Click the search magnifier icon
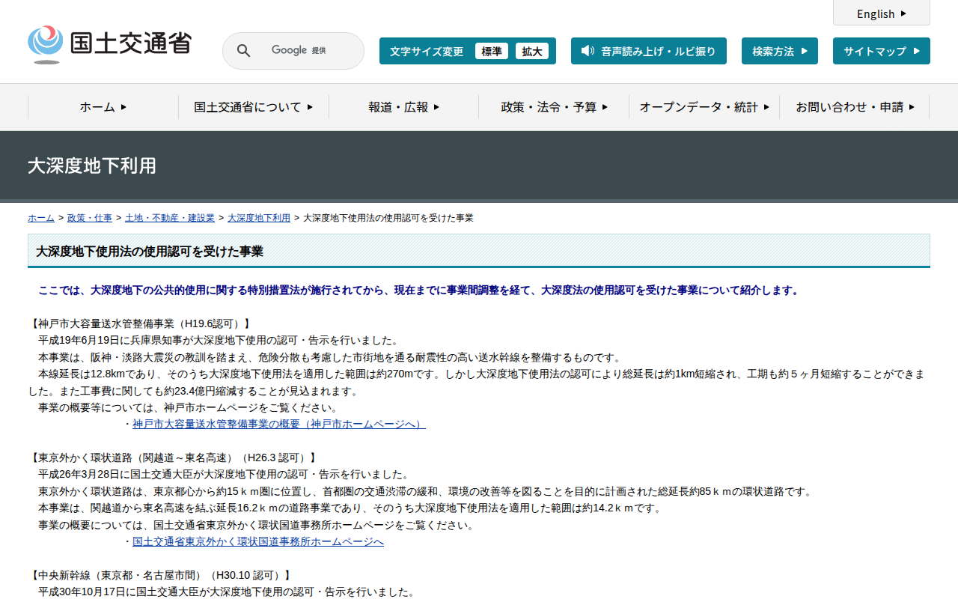 tap(243, 51)
